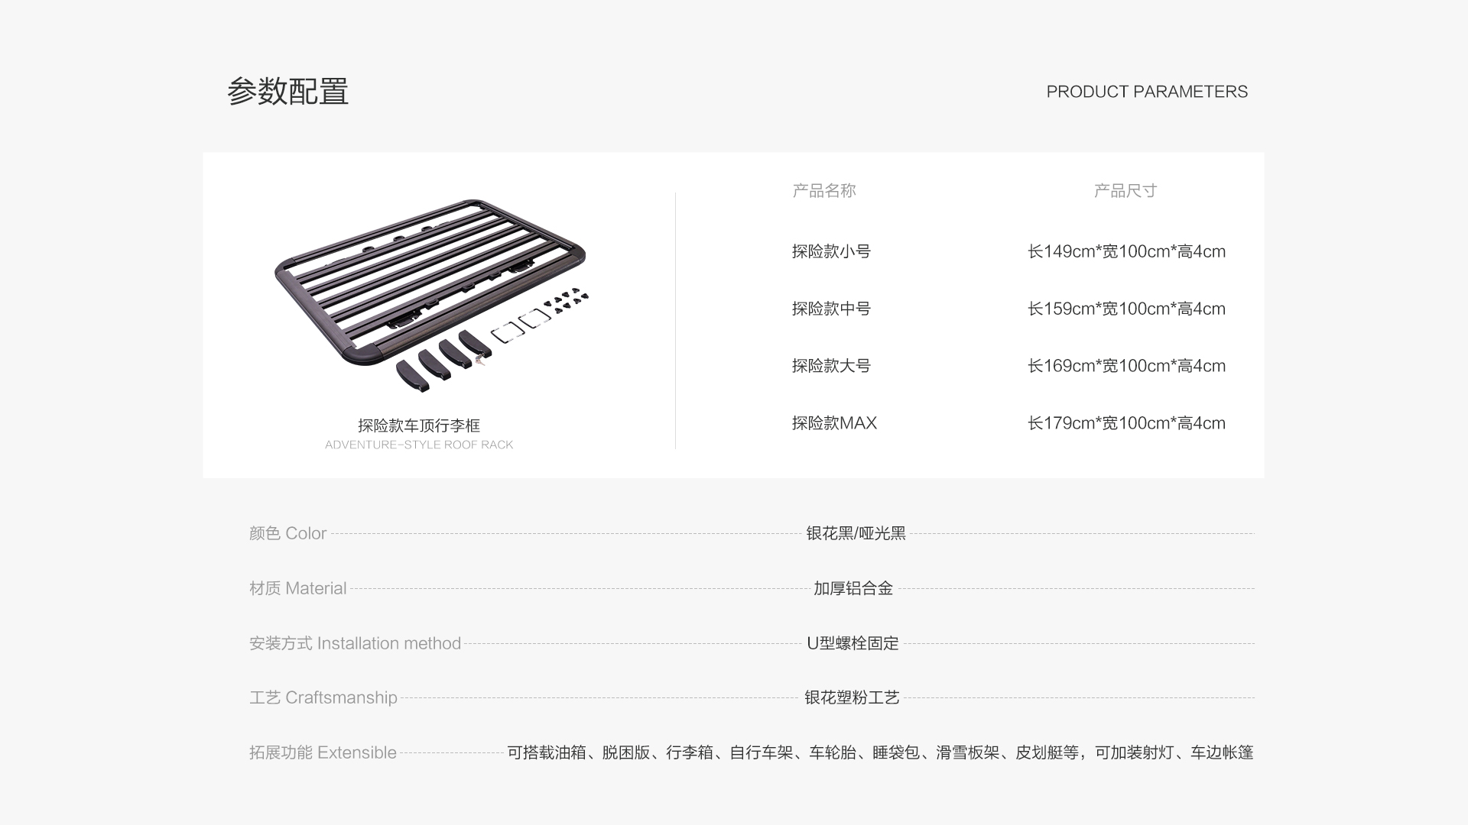Click the 参数配置 heading

(287, 92)
